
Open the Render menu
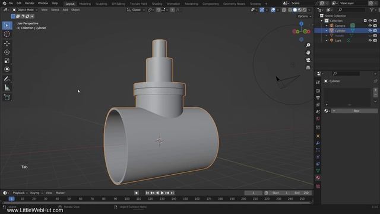(30, 4)
